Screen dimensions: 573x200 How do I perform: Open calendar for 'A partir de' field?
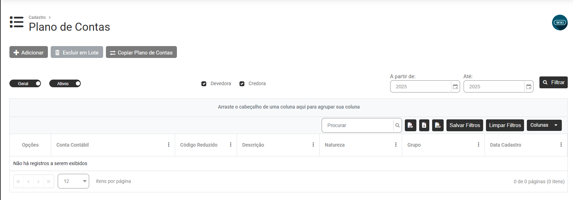coord(455,87)
